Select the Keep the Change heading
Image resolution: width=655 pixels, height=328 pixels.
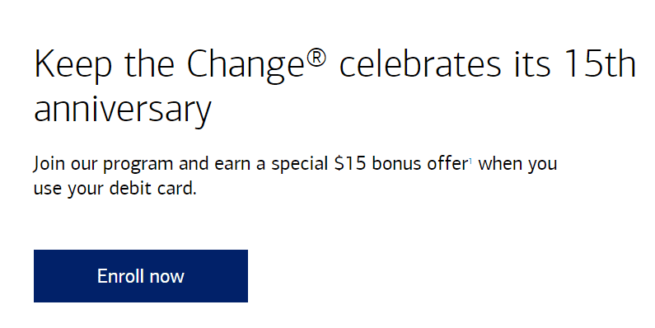tap(335, 87)
